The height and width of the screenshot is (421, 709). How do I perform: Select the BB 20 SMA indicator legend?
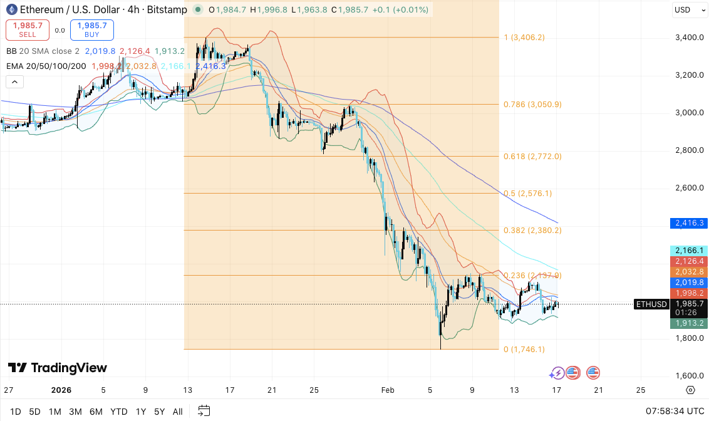tap(43, 51)
